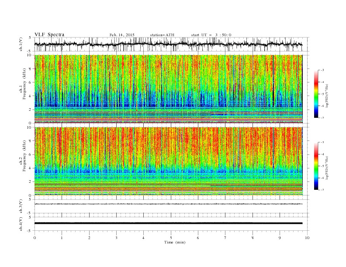
Task: Click the "ch.4(V)" axis label
Action: [21, 224]
